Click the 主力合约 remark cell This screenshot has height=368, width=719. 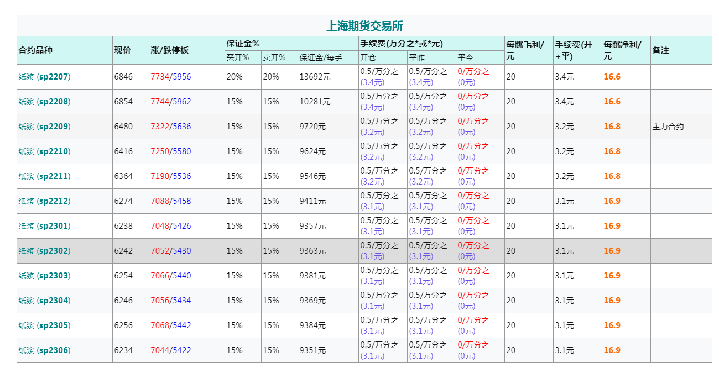[668, 127]
